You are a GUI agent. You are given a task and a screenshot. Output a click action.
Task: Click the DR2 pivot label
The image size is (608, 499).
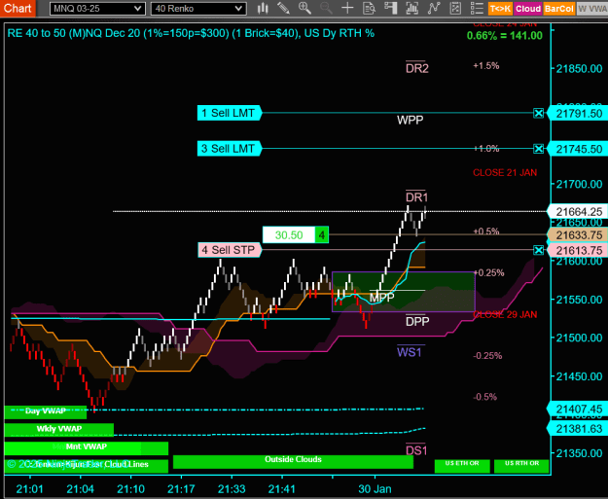click(x=416, y=69)
